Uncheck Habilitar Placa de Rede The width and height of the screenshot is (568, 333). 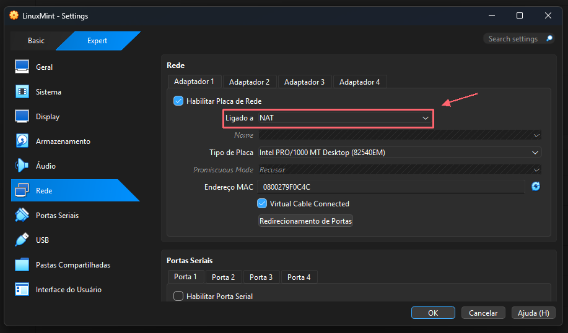[x=178, y=101]
